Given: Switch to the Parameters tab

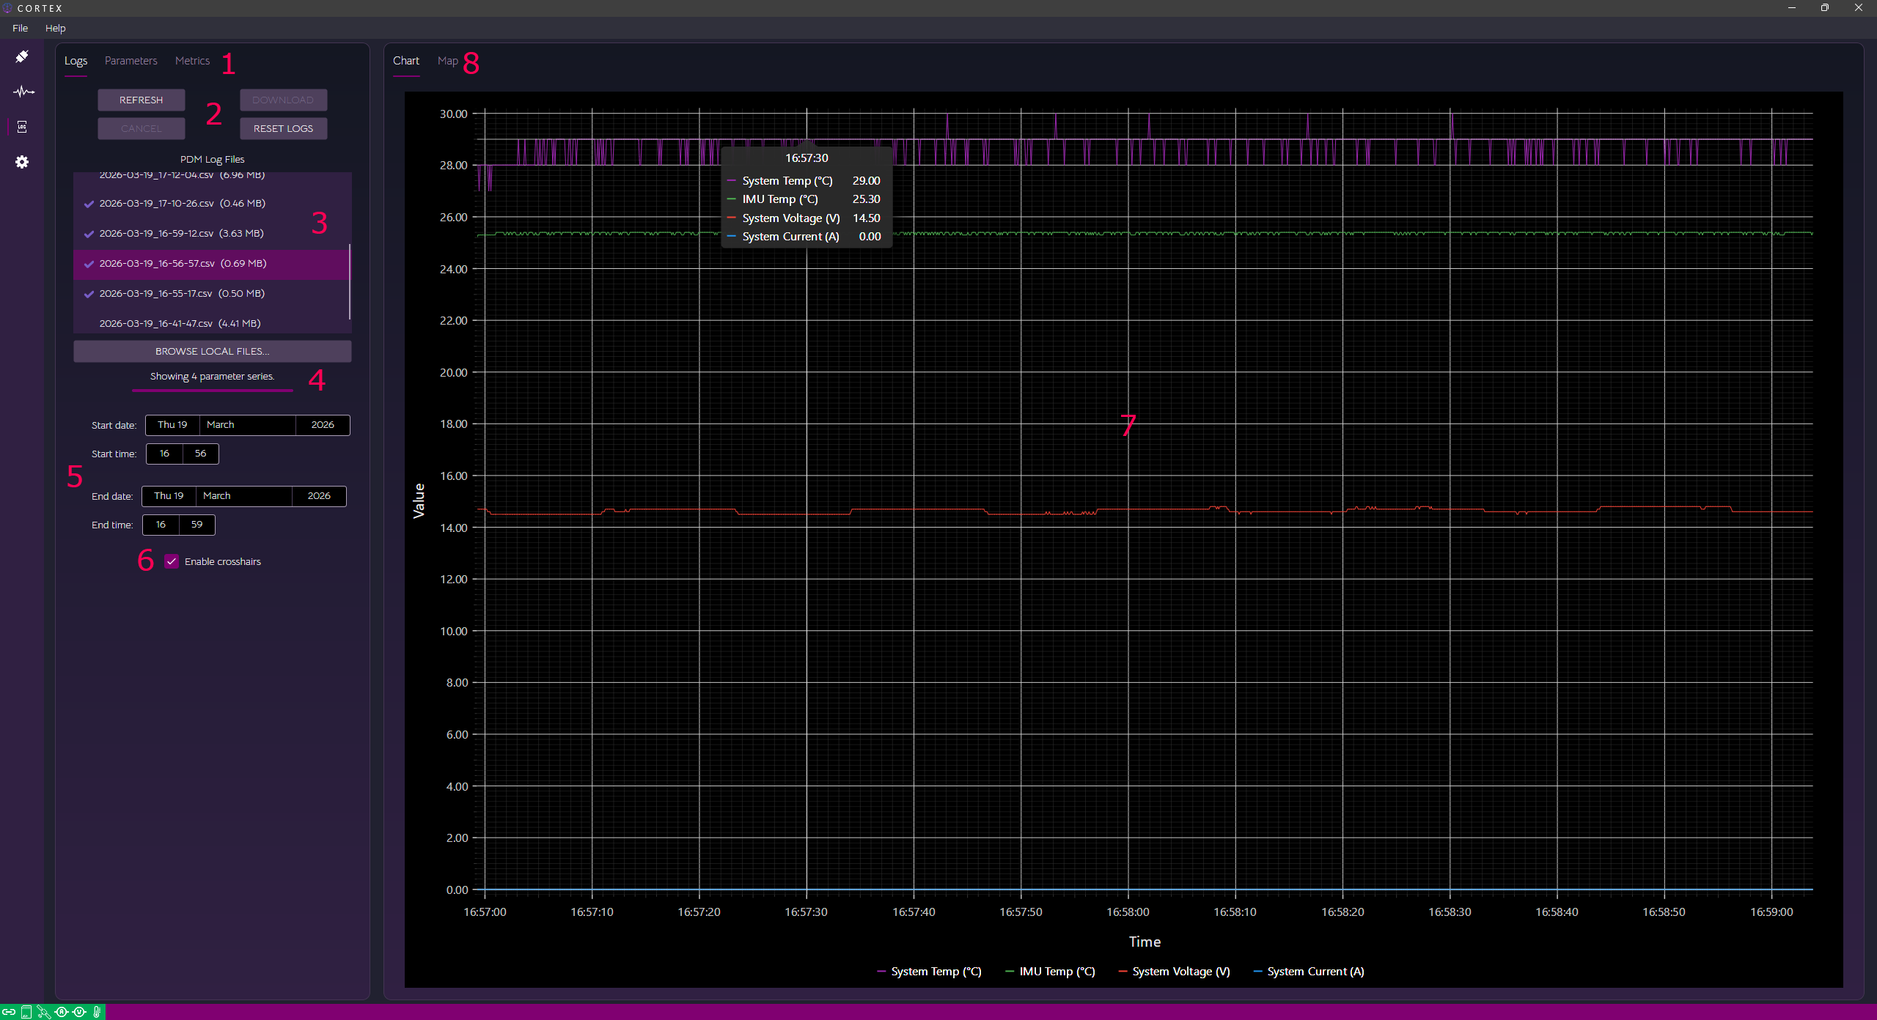Looking at the screenshot, I should (x=131, y=61).
